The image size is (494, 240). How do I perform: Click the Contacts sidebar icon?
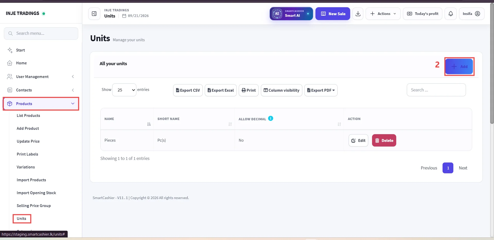pos(10,90)
